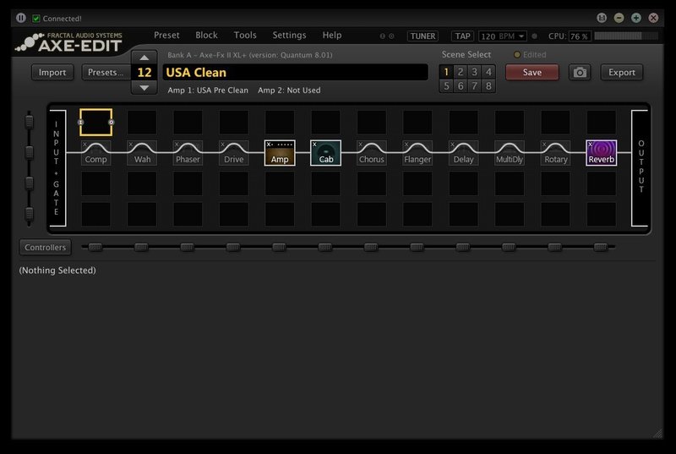Click the slider handle below the Comp column

tap(95, 247)
